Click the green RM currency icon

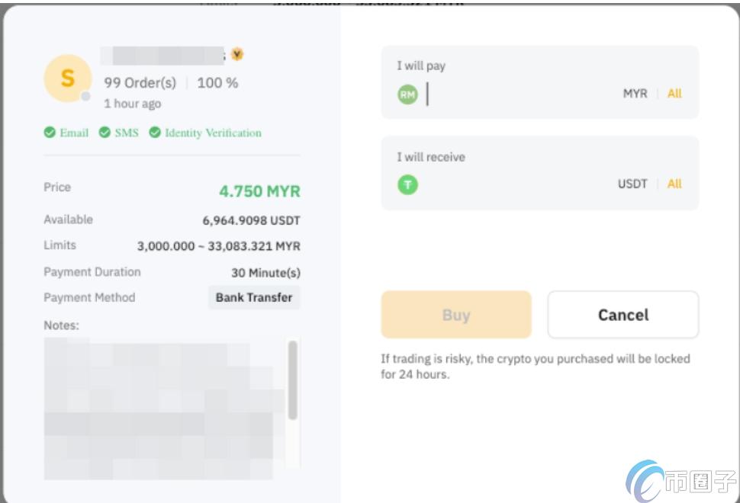407,94
